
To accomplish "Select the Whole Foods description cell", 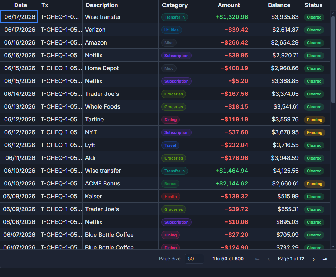I will click(x=120, y=106).
